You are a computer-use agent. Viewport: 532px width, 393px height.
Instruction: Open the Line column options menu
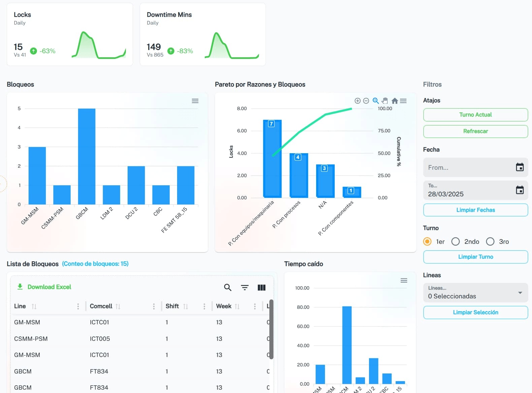[x=78, y=306]
